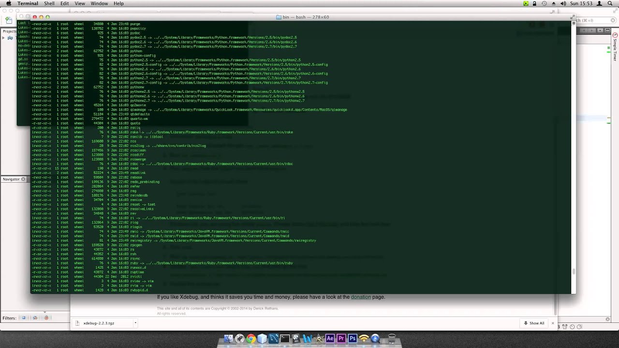619x348 pixels.
Task: Open the volume control in menu bar
Action: (x=563, y=3)
